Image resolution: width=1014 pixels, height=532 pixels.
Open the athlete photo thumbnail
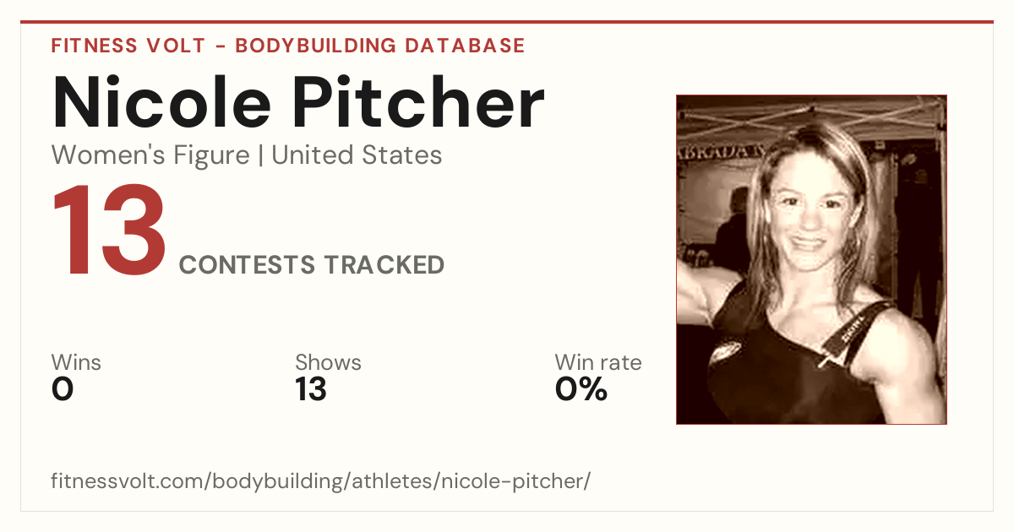tap(811, 259)
